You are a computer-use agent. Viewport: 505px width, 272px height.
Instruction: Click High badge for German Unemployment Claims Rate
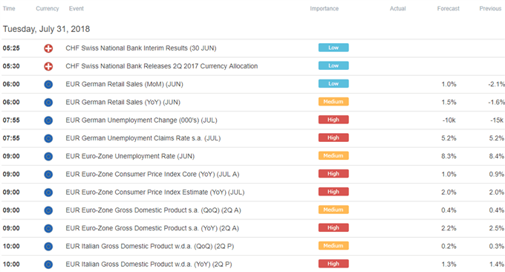(x=333, y=137)
